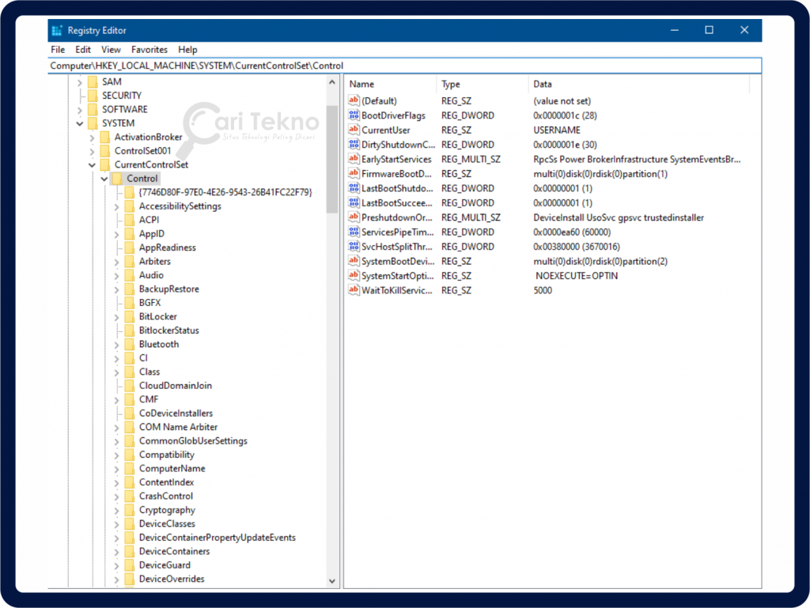The image size is (810, 608).
Task: Open the View menu
Action: point(110,49)
